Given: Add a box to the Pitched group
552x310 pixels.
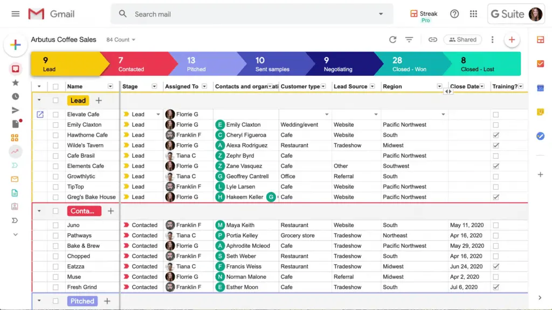Looking at the screenshot, I should click(107, 301).
